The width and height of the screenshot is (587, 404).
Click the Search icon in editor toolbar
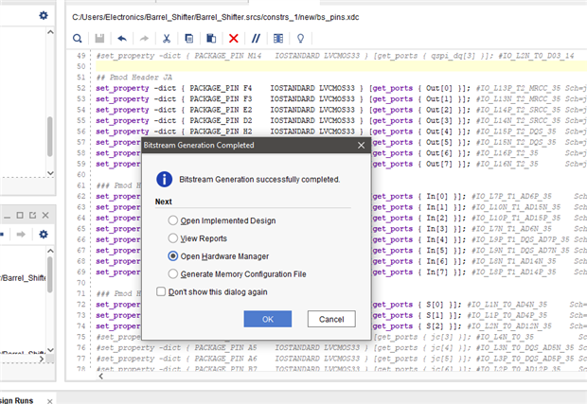(79, 39)
